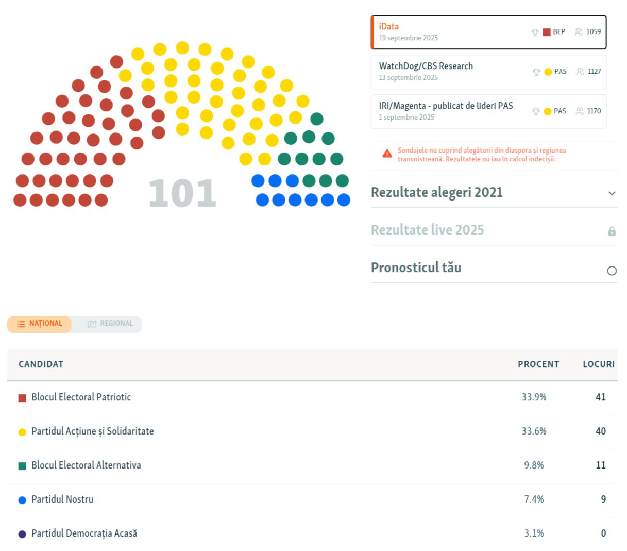Click the green Blocul Electoral Alternativa color square
This screenshot has height=551, width=627.
point(22,466)
